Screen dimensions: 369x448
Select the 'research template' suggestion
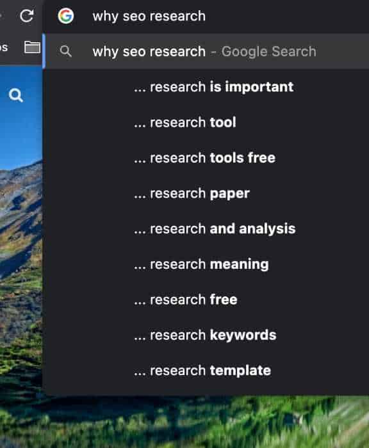pyautogui.click(x=202, y=371)
